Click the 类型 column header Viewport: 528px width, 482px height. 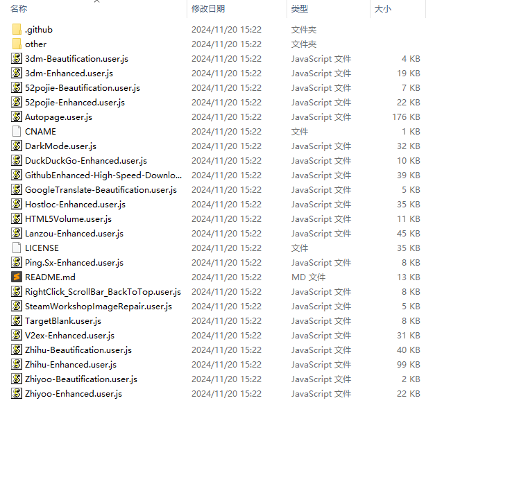point(300,9)
